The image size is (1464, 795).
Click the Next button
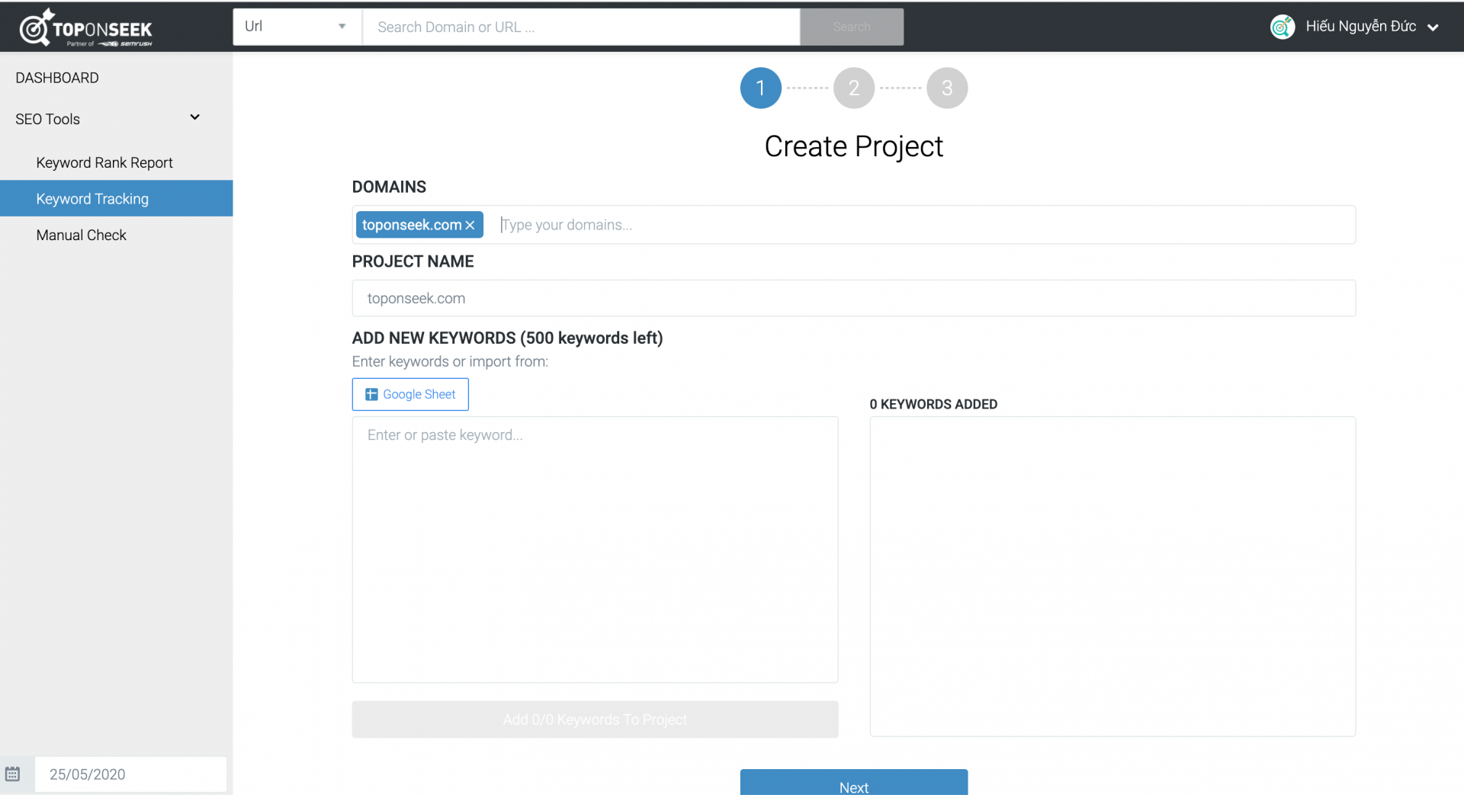(853, 784)
